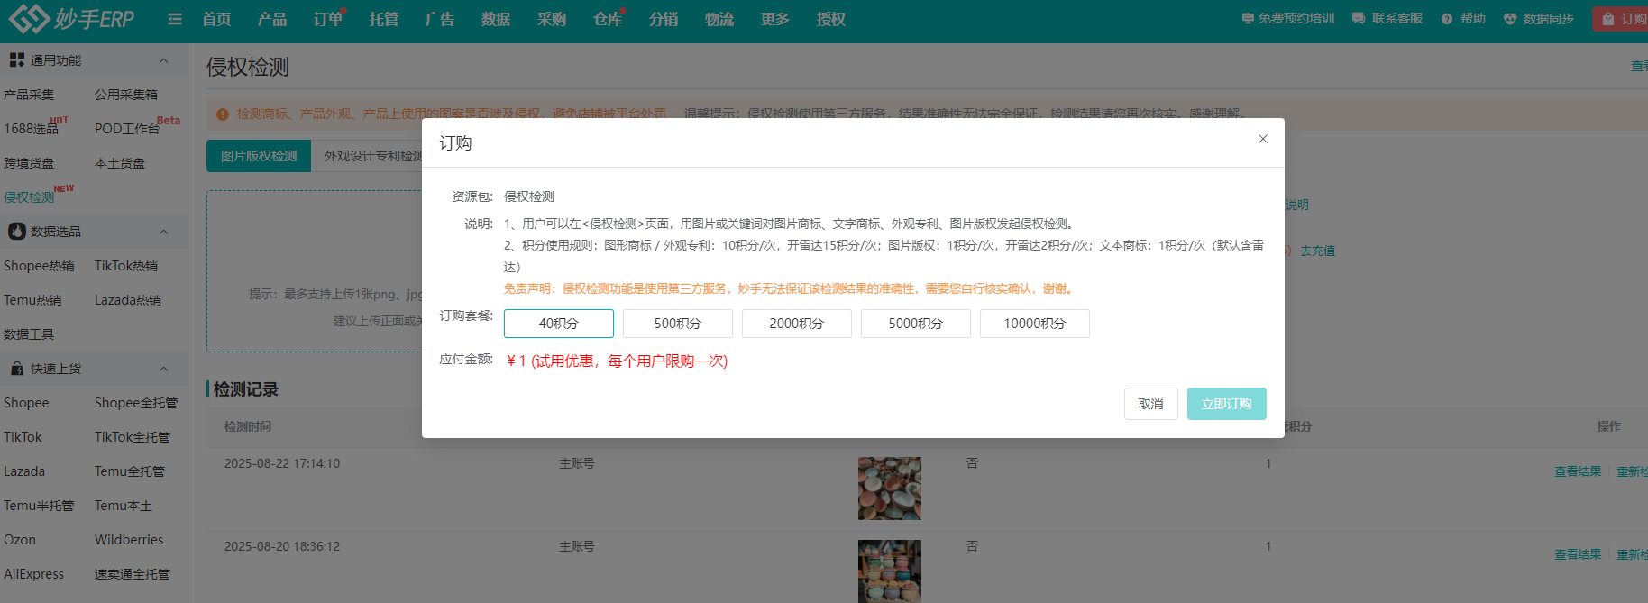Image resolution: width=1648 pixels, height=603 pixels.
Task: Click 查看结果 link for first record
Action: (x=1578, y=471)
